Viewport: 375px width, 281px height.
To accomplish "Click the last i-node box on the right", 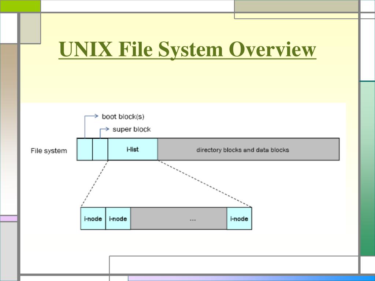I will click(x=239, y=218).
